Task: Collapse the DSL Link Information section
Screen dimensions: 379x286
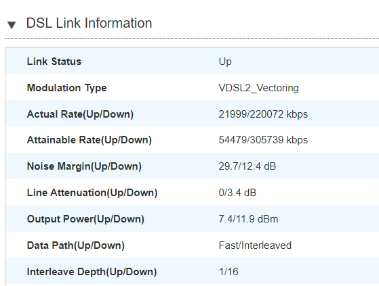Action: [x=12, y=24]
